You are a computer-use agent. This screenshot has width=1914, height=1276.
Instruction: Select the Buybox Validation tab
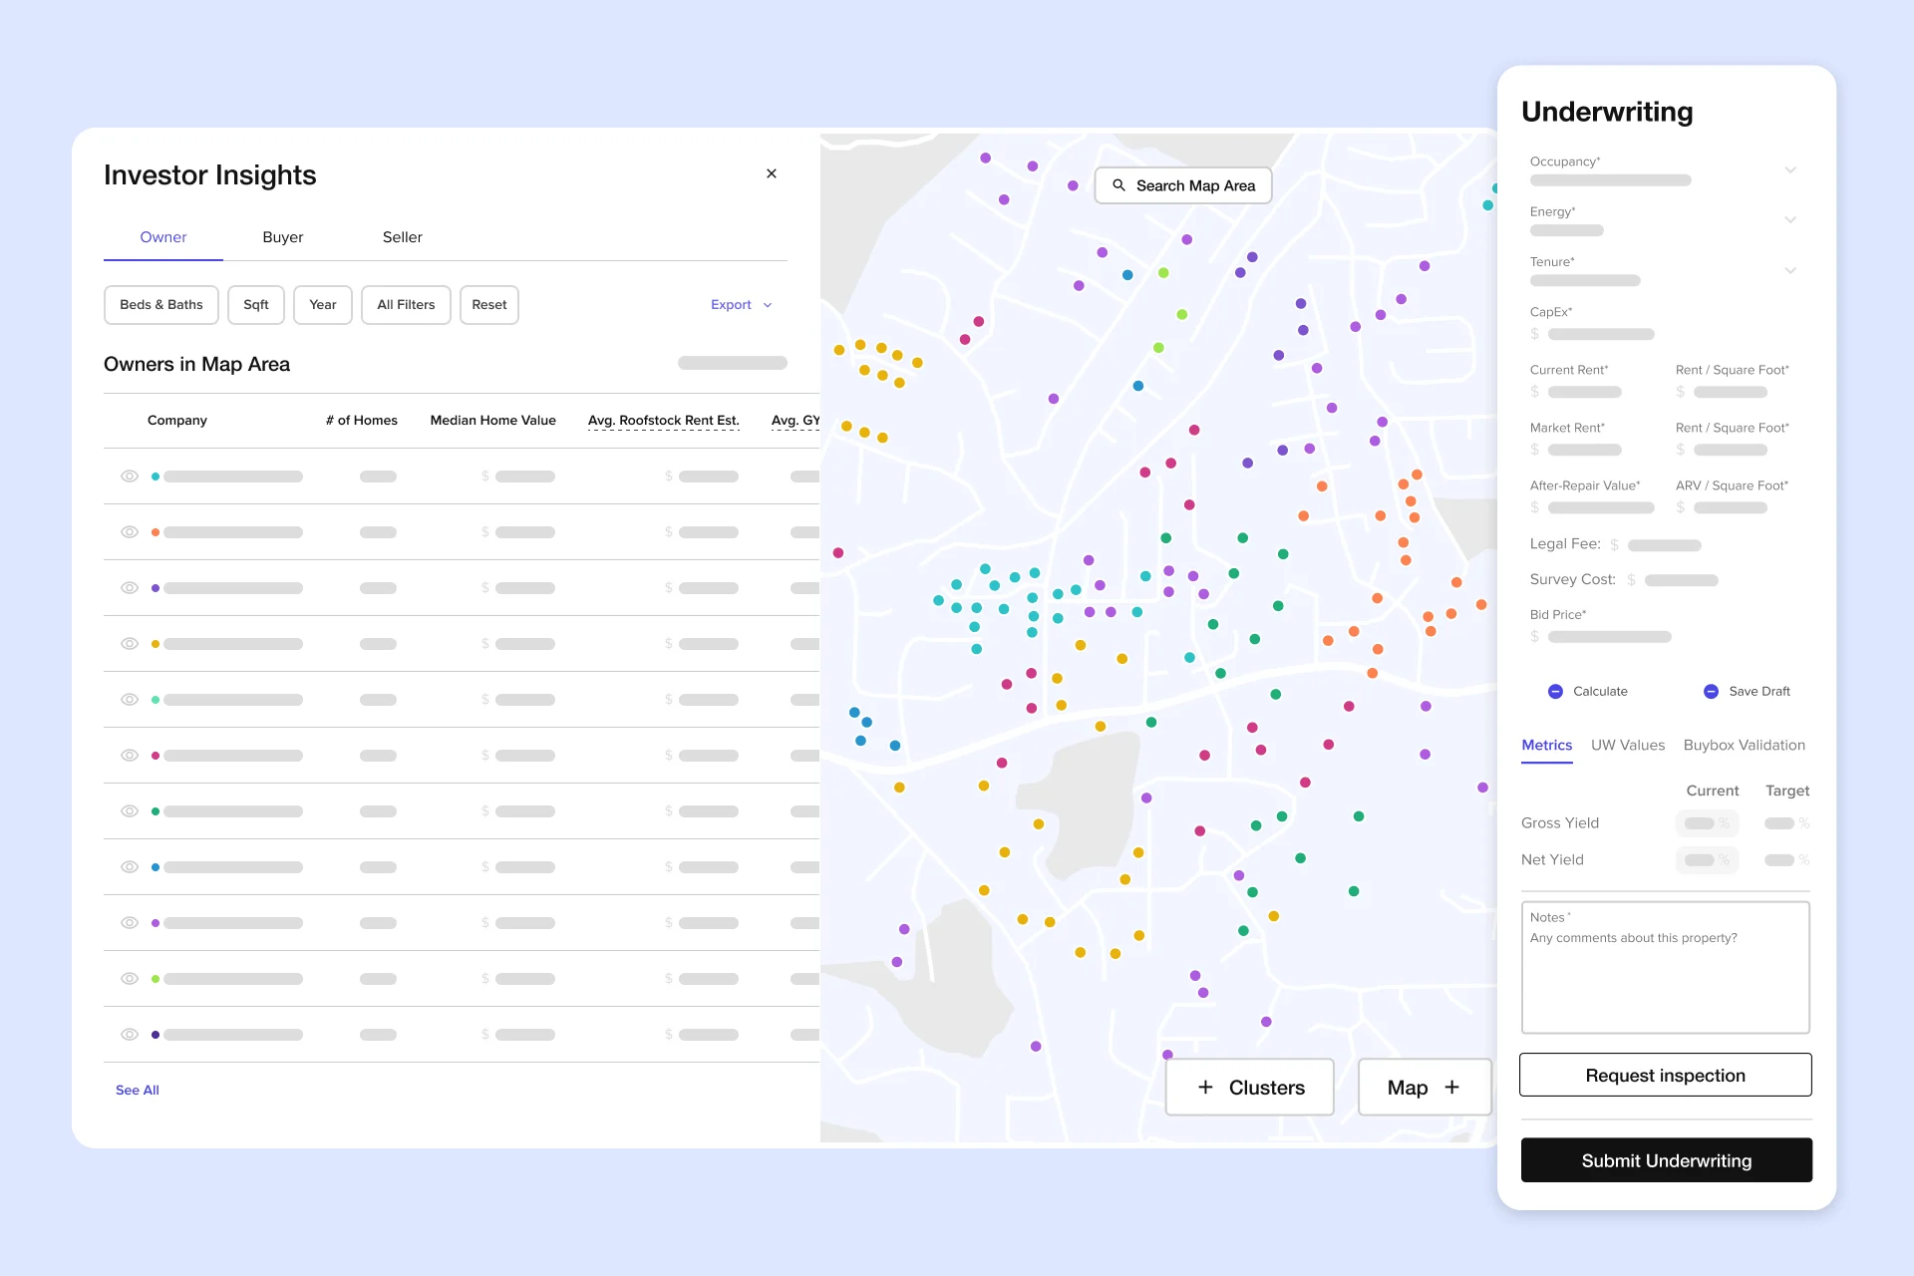[x=1745, y=746]
